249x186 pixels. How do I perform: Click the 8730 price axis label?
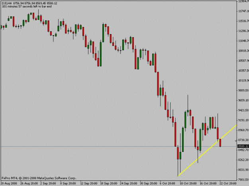point(243,140)
